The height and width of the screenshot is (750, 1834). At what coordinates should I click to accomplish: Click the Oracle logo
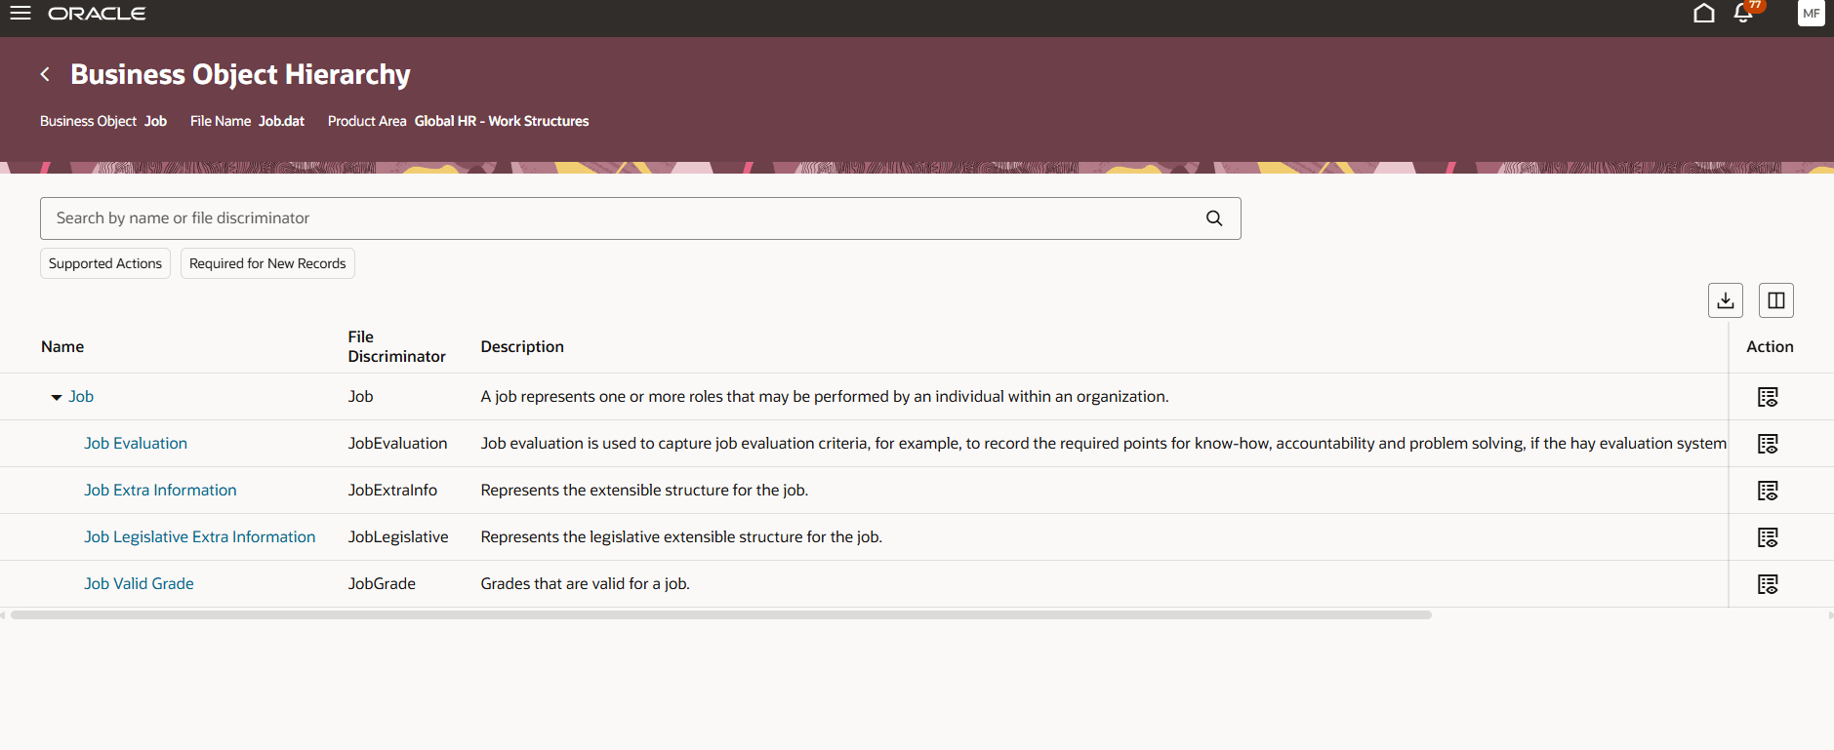point(97,13)
